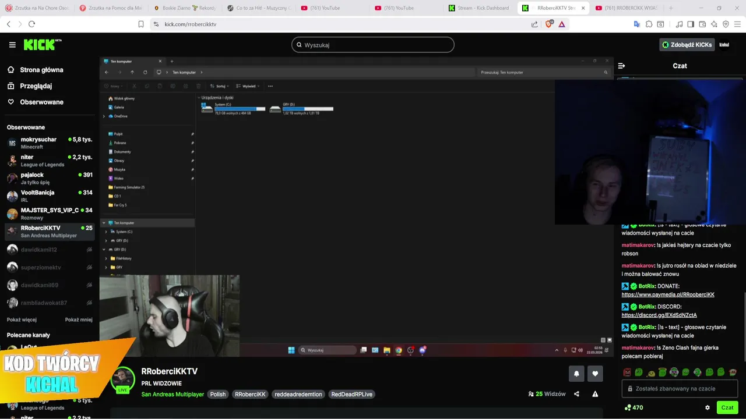
Task: Switch to the Co to za Hit! tab
Action: [259, 8]
